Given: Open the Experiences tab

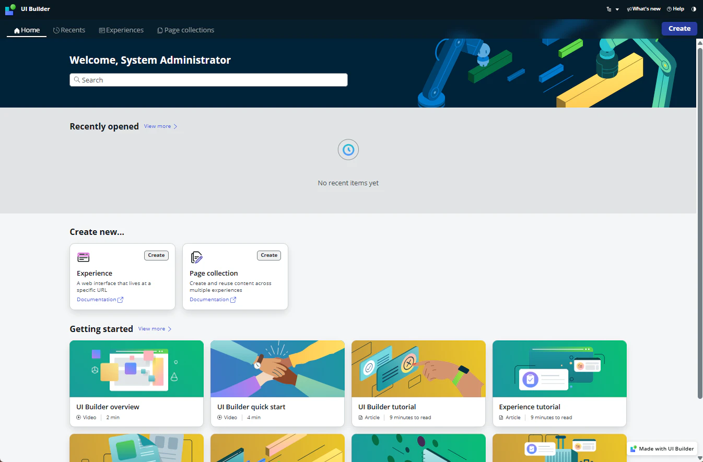Looking at the screenshot, I should click(x=121, y=30).
